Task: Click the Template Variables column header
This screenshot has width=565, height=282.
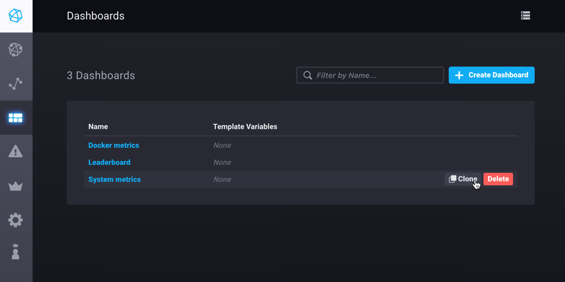Action: (x=245, y=127)
